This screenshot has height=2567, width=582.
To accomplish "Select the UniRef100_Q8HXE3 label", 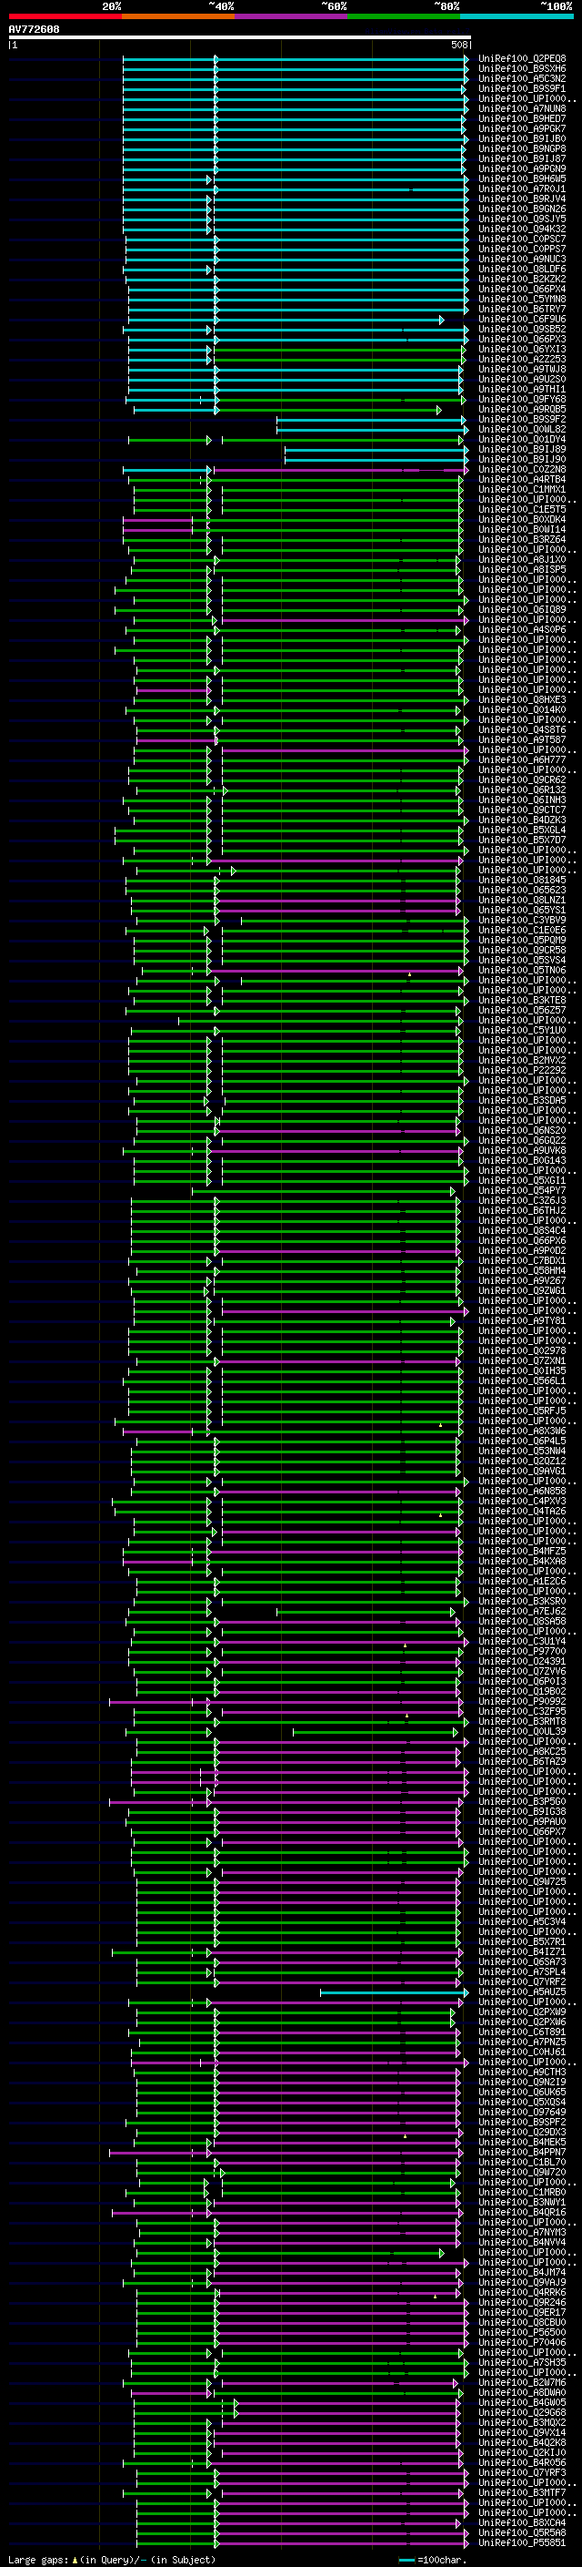I will (522, 699).
